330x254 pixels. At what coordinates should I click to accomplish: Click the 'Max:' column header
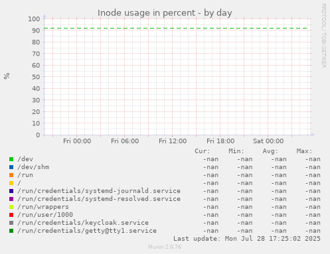pyautogui.click(x=304, y=151)
